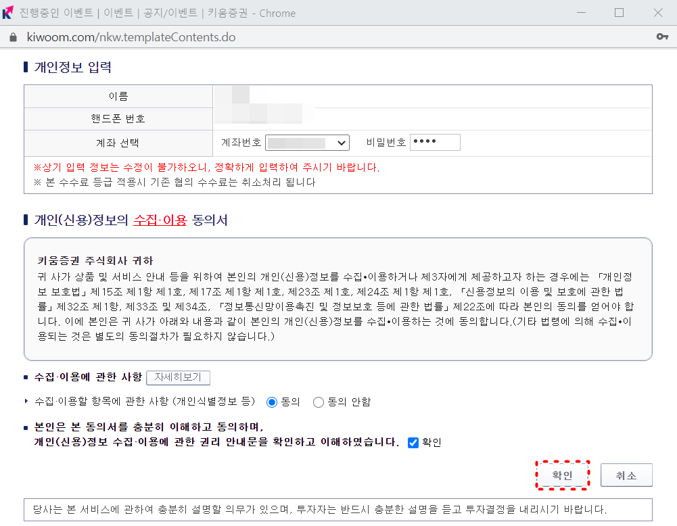The width and height of the screenshot is (677, 526).
Task: Open the 계좌번호 account dropdown
Action: point(307,143)
